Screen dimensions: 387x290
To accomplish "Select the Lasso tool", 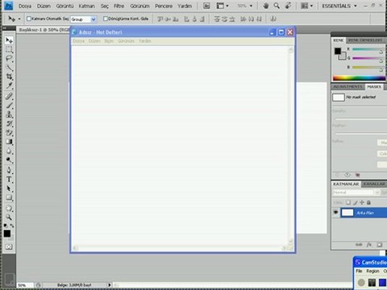I will tap(9, 59).
